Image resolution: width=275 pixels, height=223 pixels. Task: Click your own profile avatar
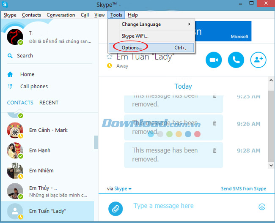tap(15, 37)
